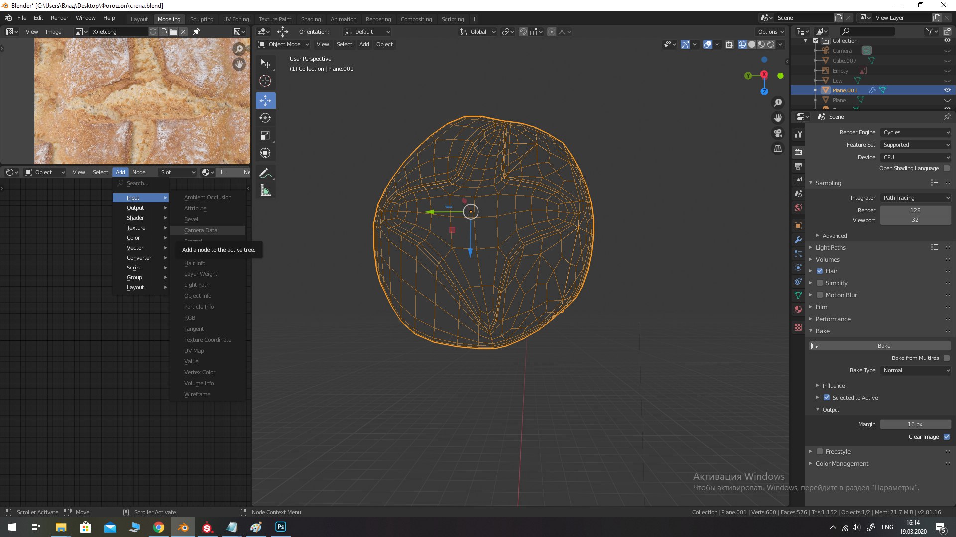The height and width of the screenshot is (537, 956).
Task: Open the Render menu in top bar
Action: [59, 18]
